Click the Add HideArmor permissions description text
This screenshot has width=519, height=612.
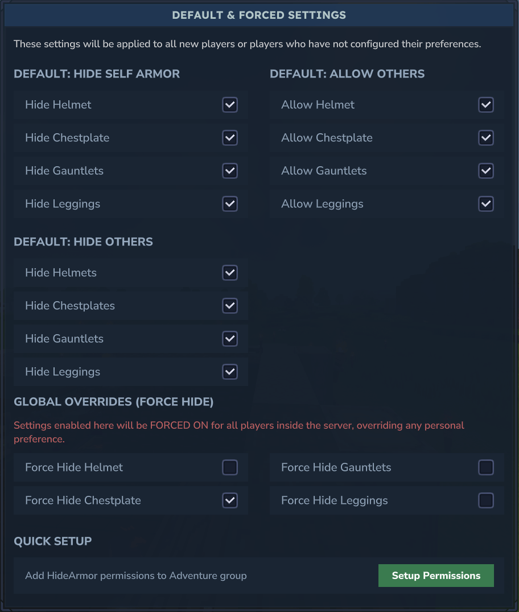click(x=136, y=576)
